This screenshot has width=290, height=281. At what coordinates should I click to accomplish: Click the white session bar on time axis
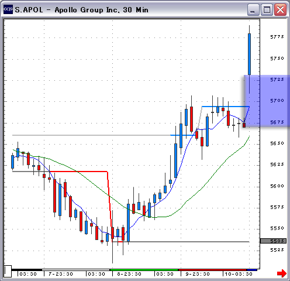pyautogui.click(x=76, y=270)
